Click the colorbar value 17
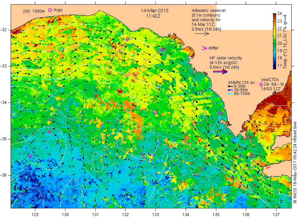The height and width of the screenshot is (219, 299). (279, 66)
